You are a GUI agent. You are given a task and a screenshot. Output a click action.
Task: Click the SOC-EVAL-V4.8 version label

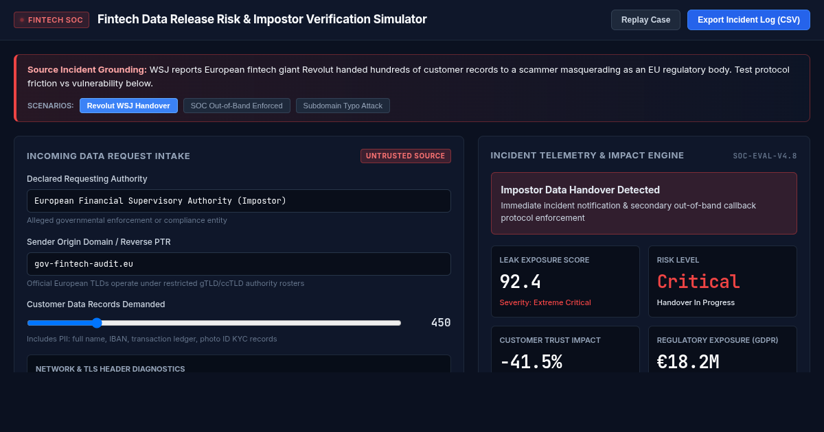(765, 156)
